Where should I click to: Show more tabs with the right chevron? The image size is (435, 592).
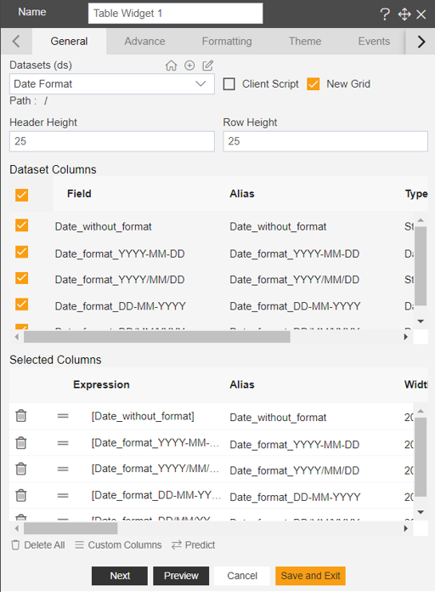(x=421, y=42)
